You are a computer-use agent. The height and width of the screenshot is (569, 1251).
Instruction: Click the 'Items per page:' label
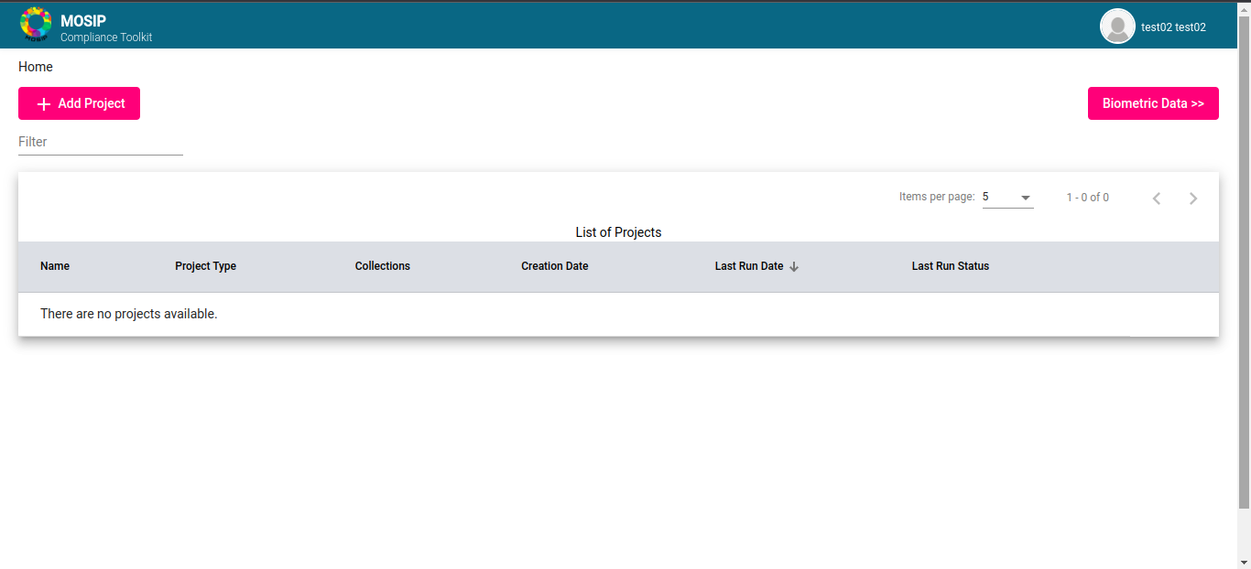(937, 197)
